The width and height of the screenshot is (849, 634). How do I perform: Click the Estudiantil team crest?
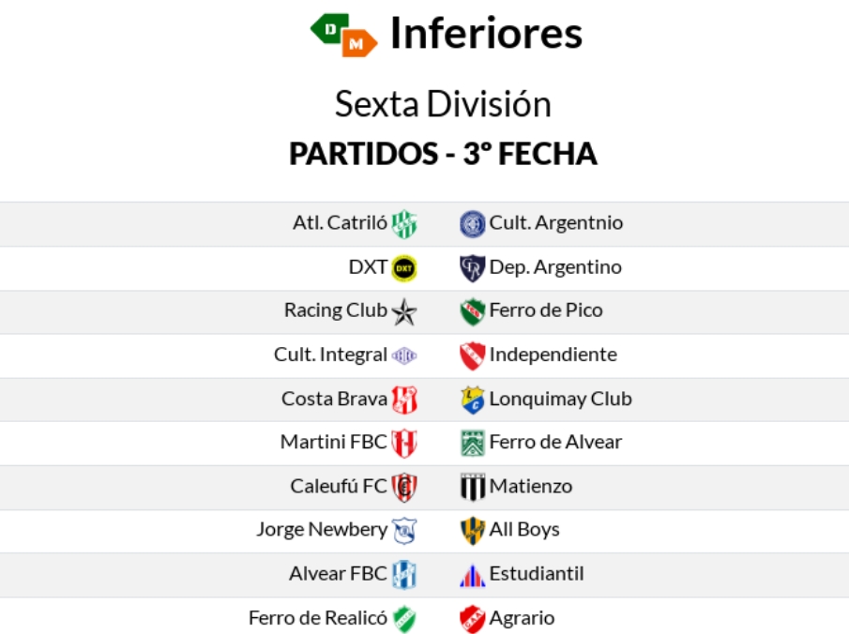point(472,575)
